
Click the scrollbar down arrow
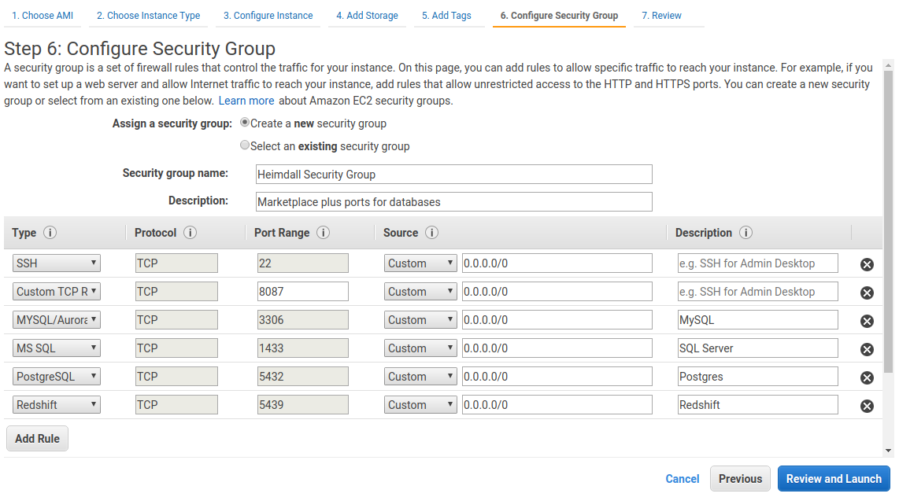click(888, 451)
